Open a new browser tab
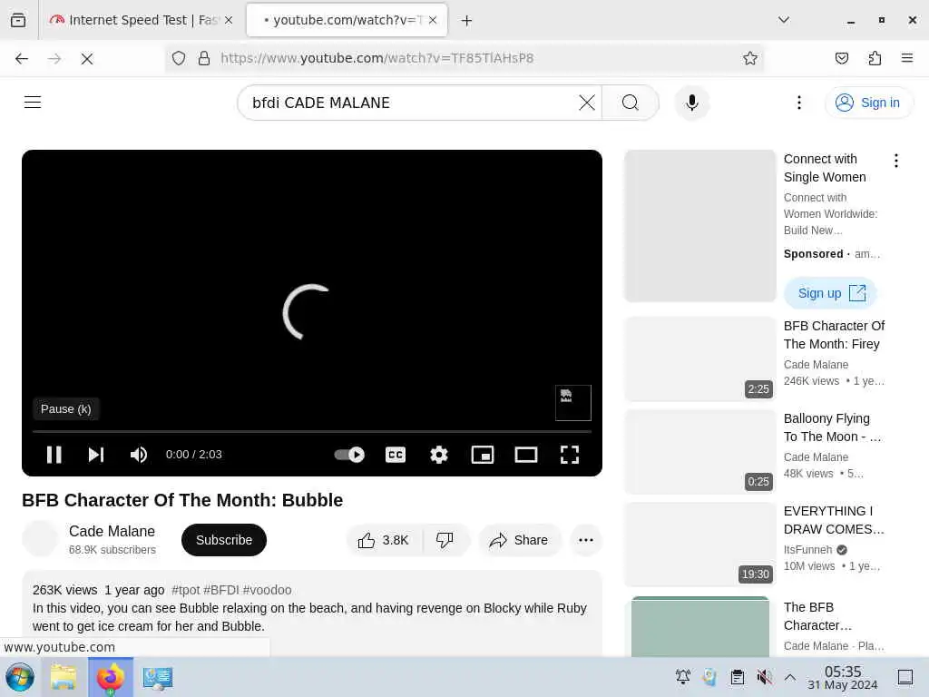Screen dimensions: 929x697 click(467, 21)
